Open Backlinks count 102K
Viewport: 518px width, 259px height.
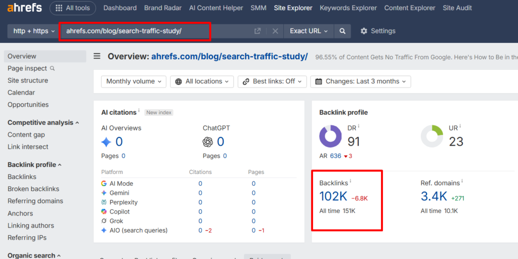[x=333, y=197]
